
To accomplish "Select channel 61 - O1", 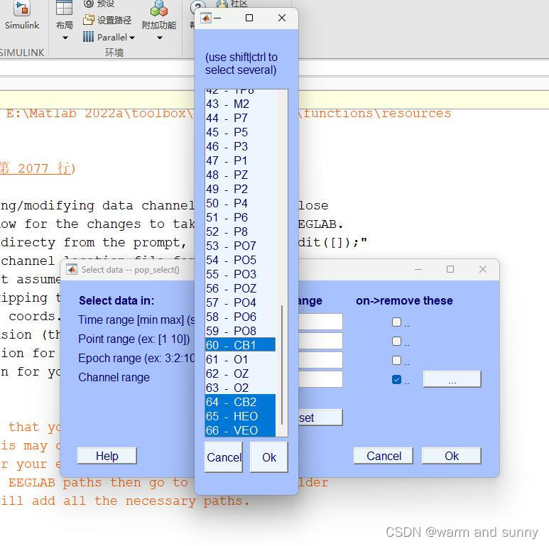I will click(240, 359).
